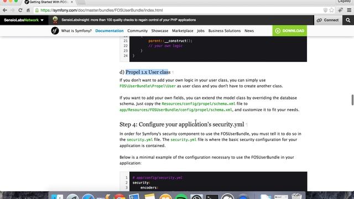Click the Step 4 security.yml heading
The height and width of the screenshot is (199, 354).
182,124
